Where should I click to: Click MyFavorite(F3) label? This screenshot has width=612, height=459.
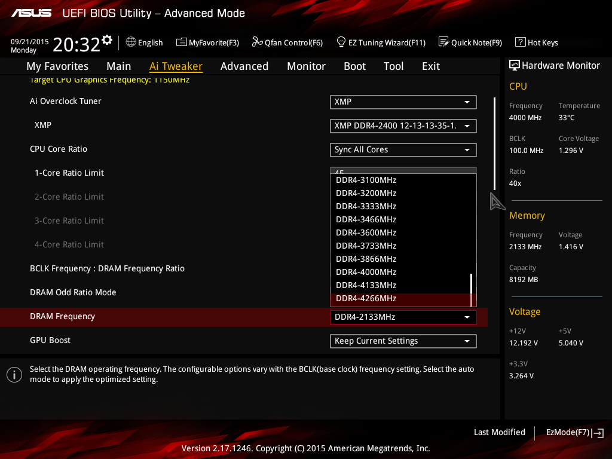pyautogui.click(x=214, y=42)
